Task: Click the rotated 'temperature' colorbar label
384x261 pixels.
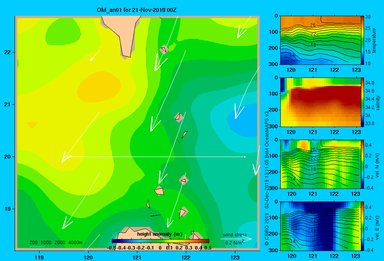Action: (374, 40)
